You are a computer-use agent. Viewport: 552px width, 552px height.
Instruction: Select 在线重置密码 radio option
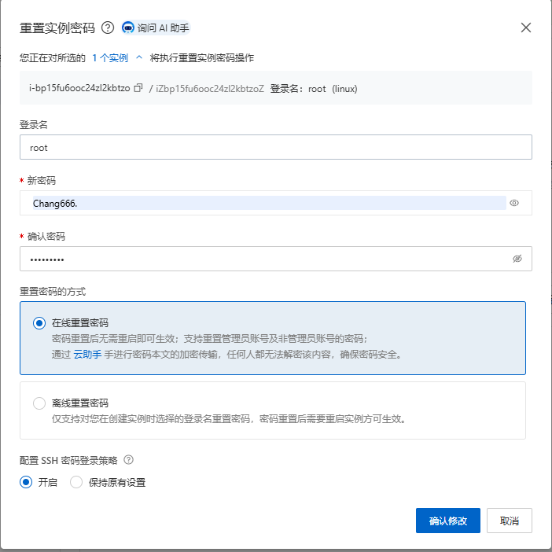[40, 323]
